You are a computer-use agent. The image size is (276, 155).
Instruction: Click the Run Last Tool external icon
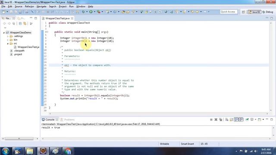[99, 12]
